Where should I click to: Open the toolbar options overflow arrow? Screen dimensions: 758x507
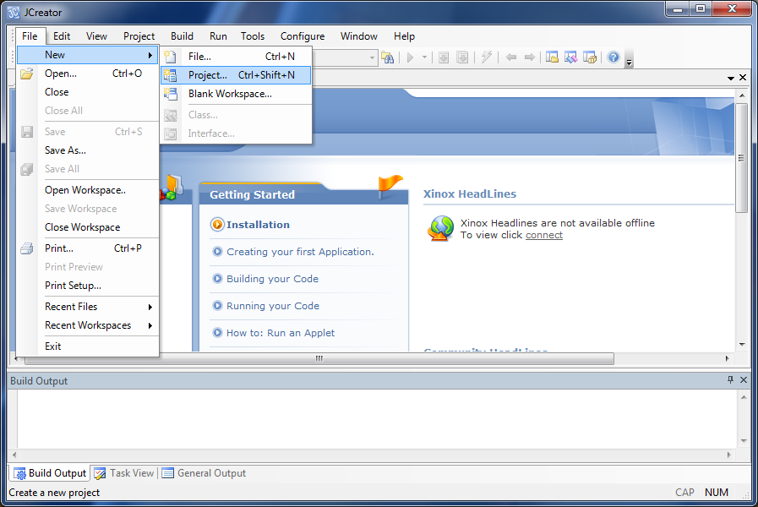pyautogui.click(x=629, y=63)
